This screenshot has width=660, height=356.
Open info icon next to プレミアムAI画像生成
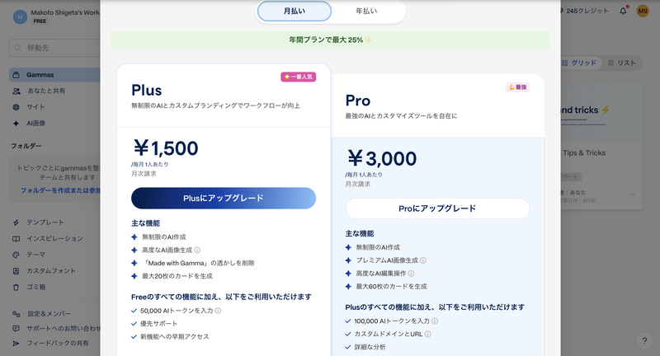tap(423, 260)
